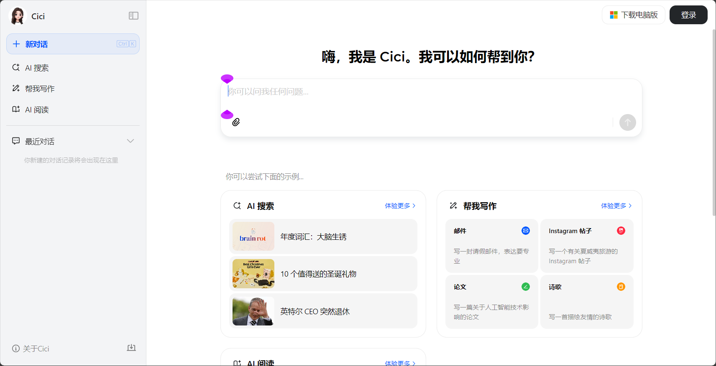Click the red icon on Instagram 帖子 card
716x366 pixels.
pyautogui.click(x=621, y=231)
